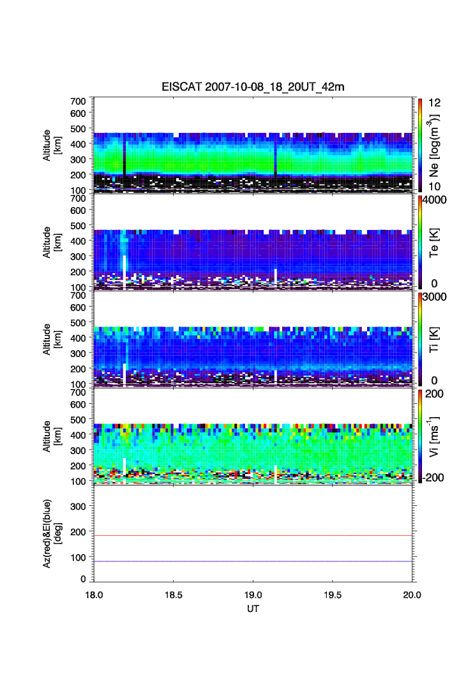This screenshot has height=679, width=452.
Task: Click the 18.5 tick label on the time axis
Action: coord(174,595)
